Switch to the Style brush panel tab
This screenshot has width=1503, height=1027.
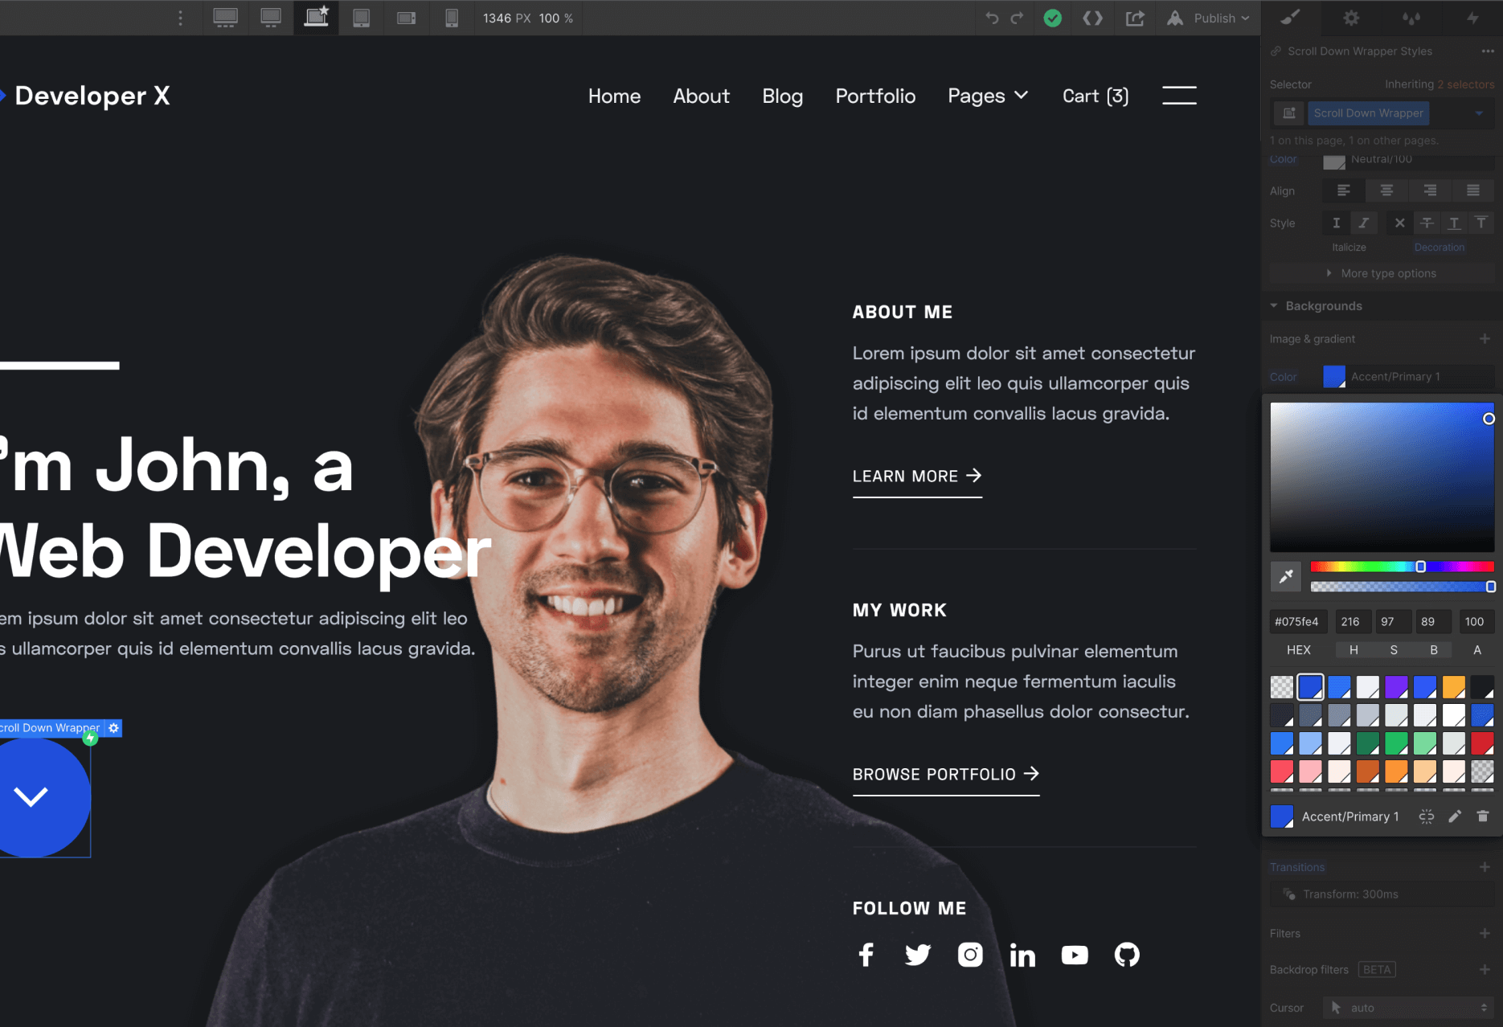pyautogui.click(x=1290, y=18)
